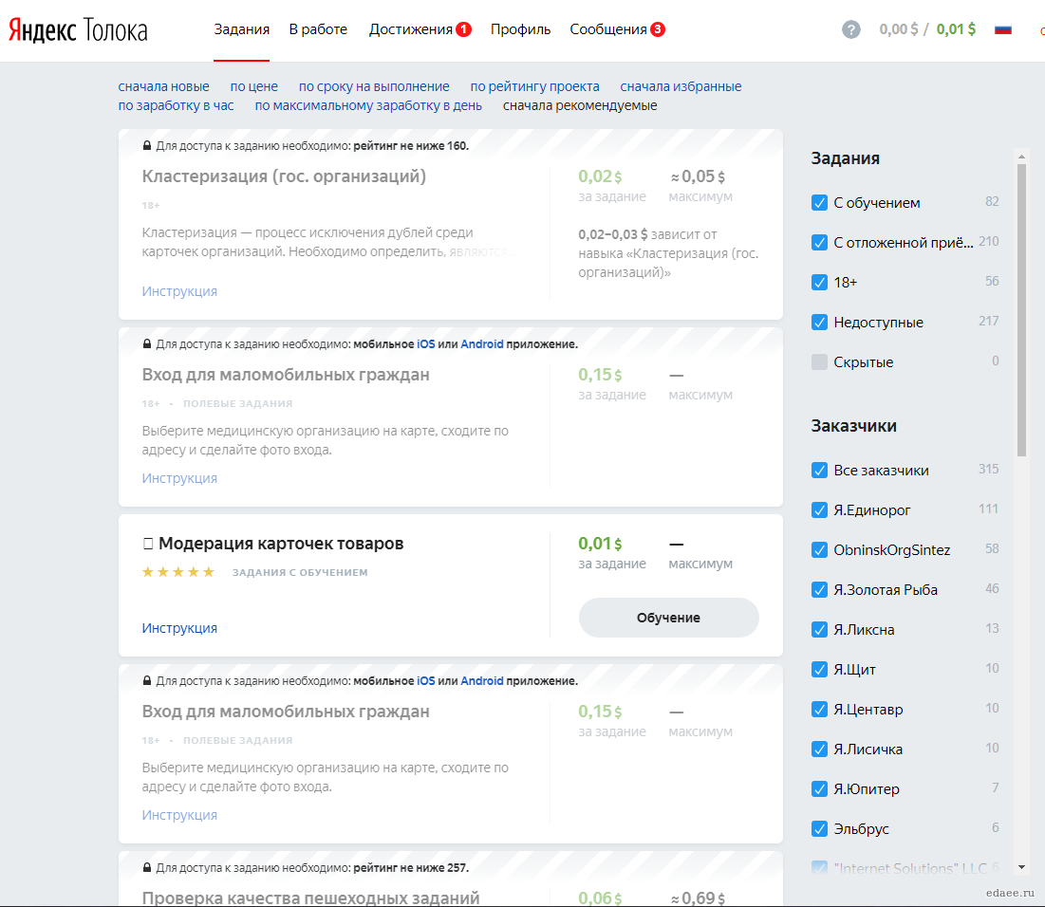Image resolution: width=1045 pixels, height=907 pixels.
Task: Toggle the Я.Единорог checkbox
Action: pyautogui.click(x=820, y=510)
